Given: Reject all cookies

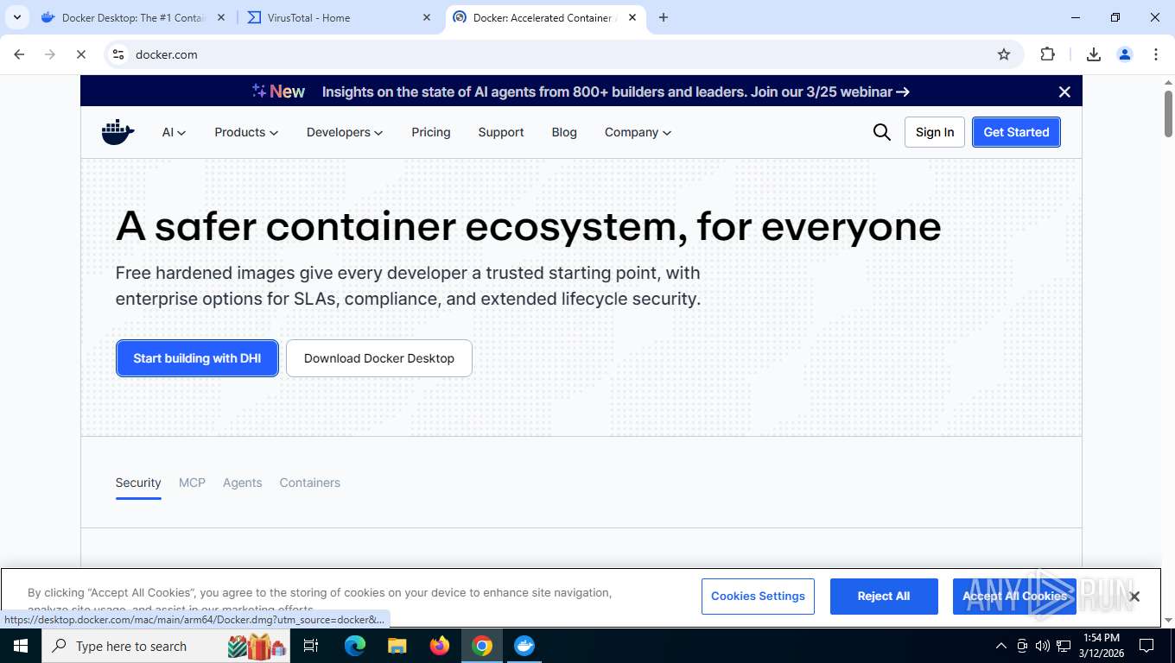Looking at the screenshot, I should (x=884, y=597).
